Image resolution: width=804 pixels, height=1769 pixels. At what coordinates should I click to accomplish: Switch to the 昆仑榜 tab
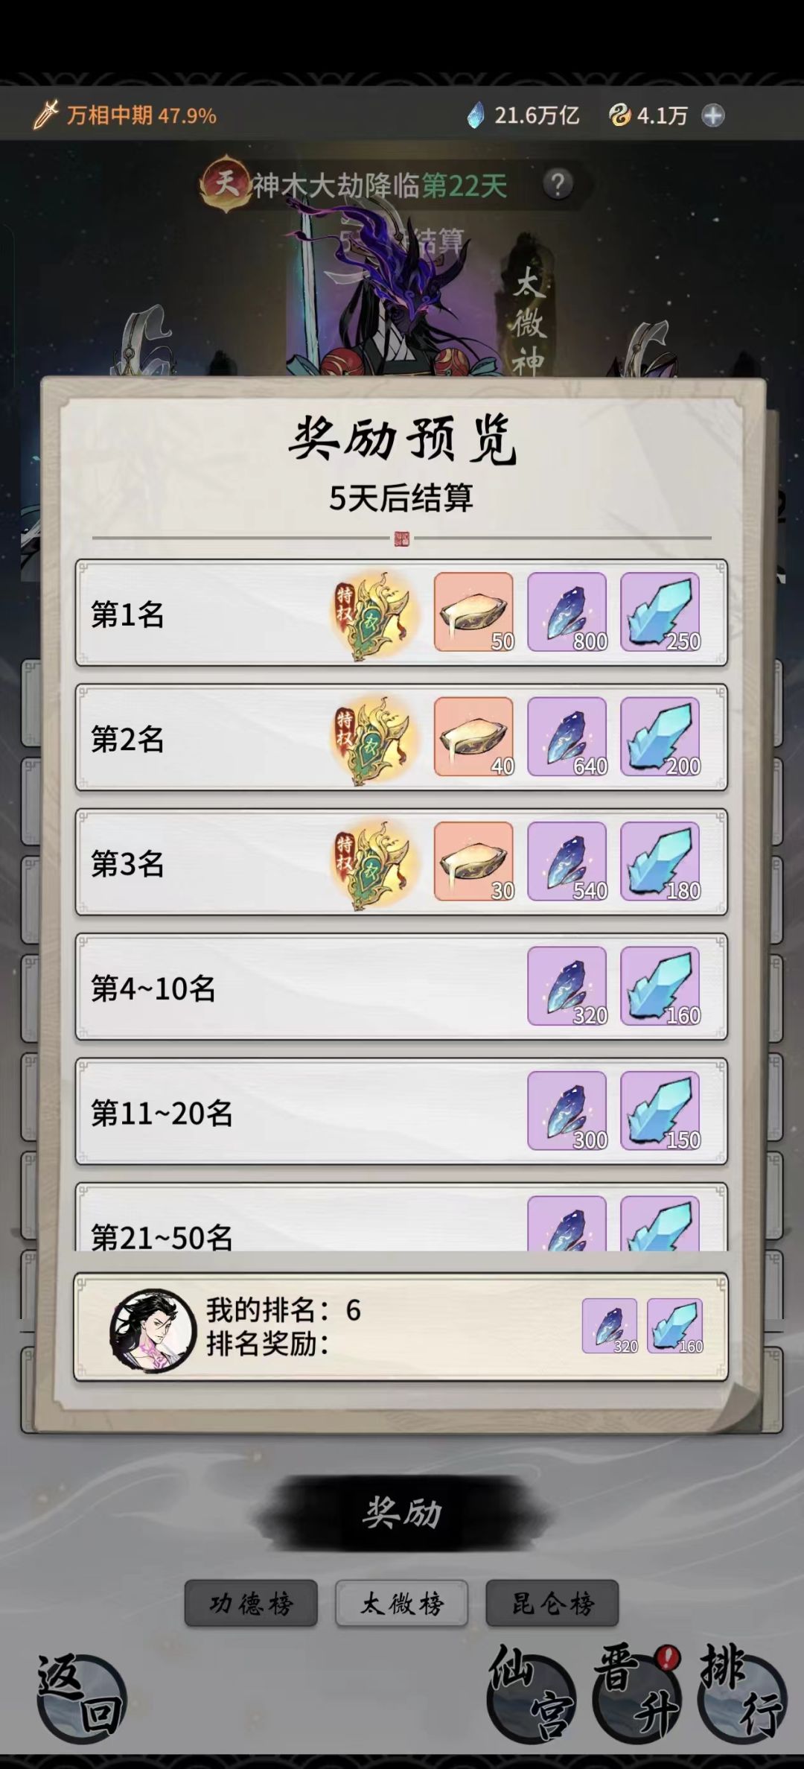[552, 1603]
